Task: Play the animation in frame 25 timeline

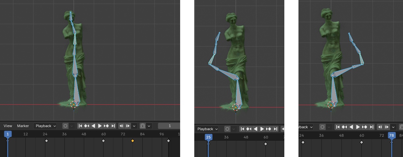Action: (262, 129)
